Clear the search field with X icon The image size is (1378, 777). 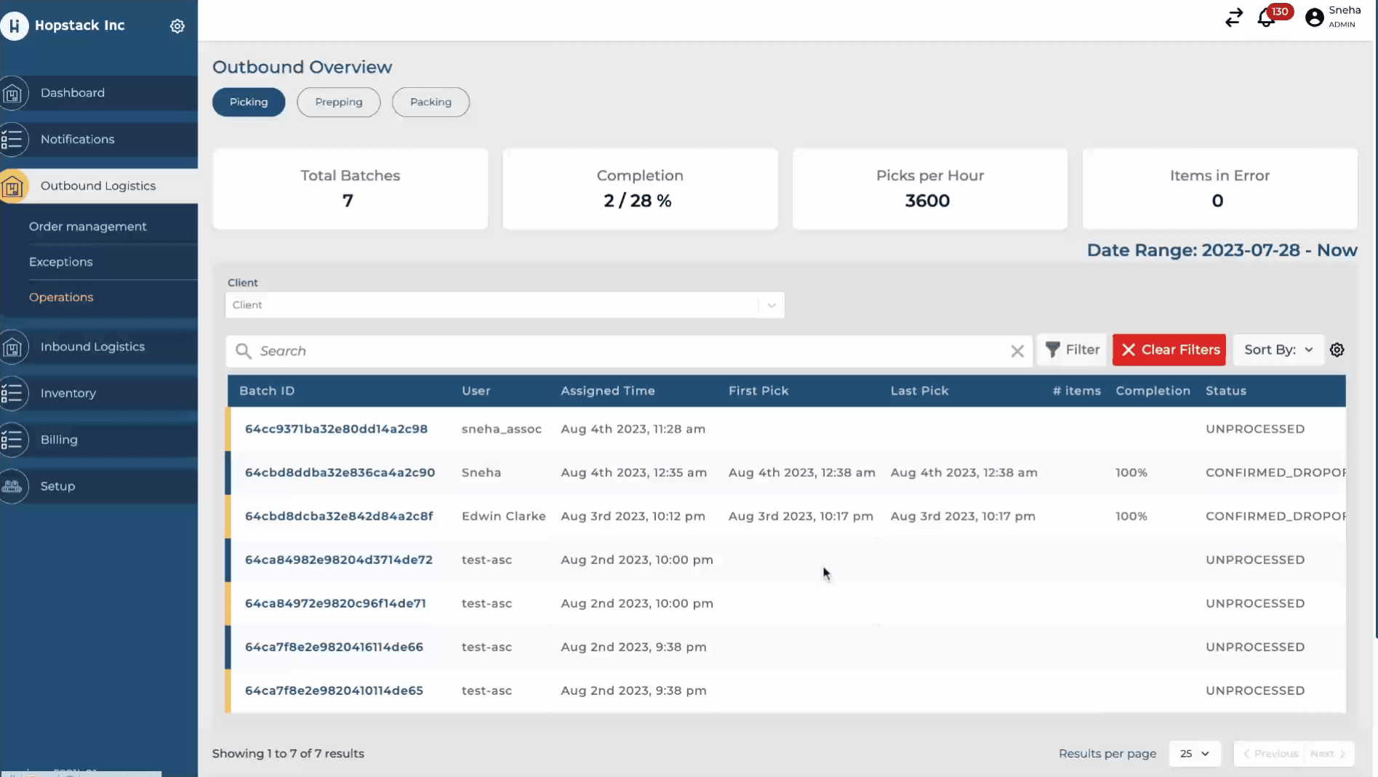(1017, 351)
